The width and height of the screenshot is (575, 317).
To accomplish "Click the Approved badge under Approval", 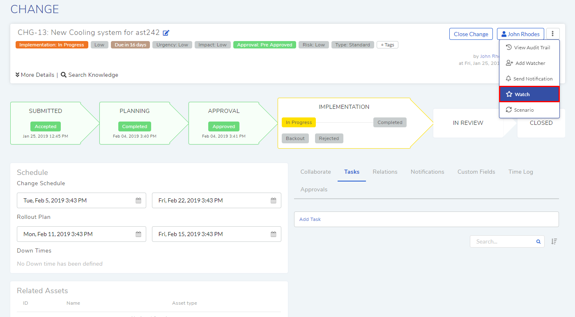I will coord(224,126).
